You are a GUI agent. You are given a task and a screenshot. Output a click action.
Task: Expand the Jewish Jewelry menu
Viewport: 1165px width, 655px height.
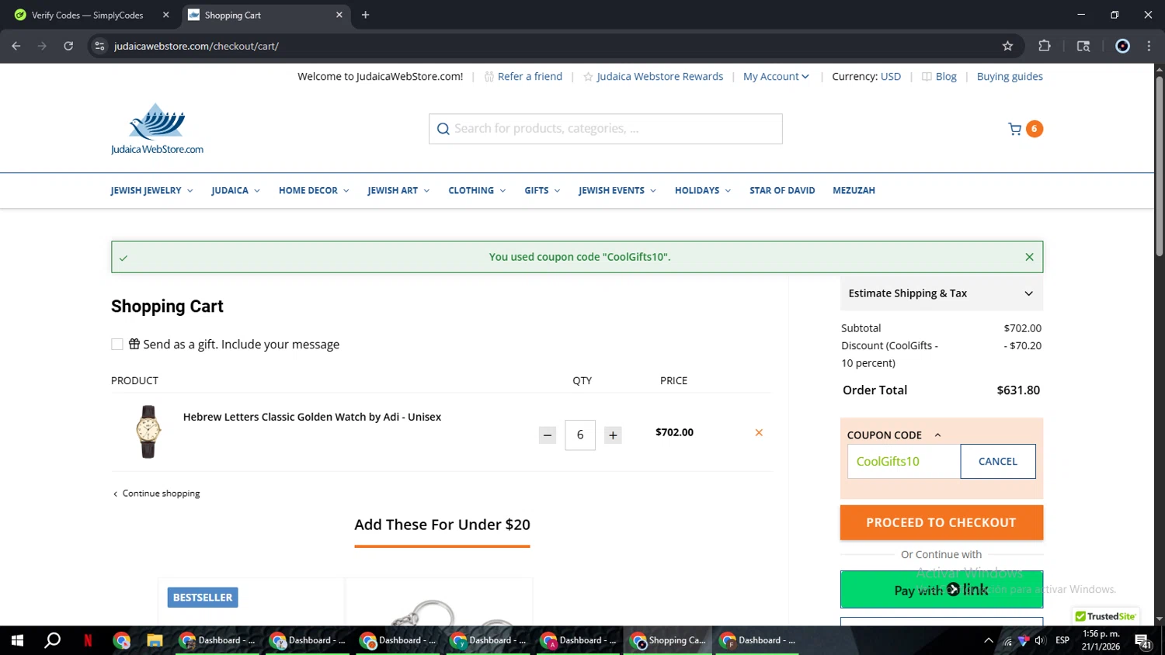(151, 190)
